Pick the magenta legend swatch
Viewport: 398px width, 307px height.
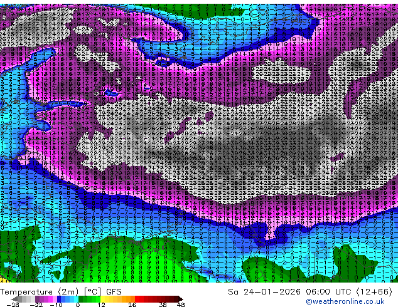(x=50, y=299)
